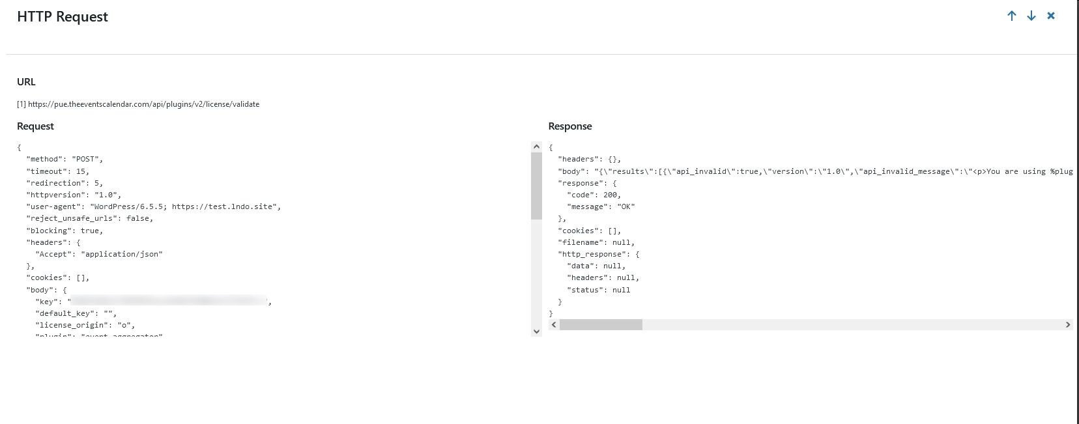Close the HTTP Request detail panel
The width and height of the screenshot is (1079, 424).
(1051, 16)
